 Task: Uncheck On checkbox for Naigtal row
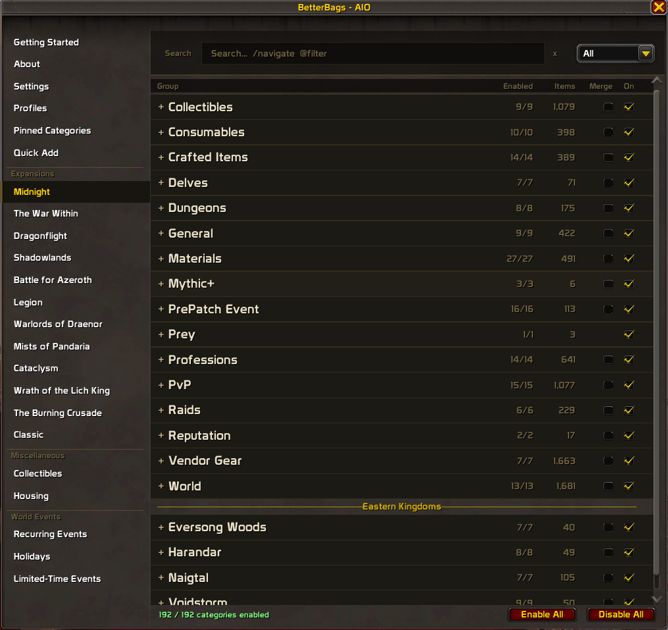pyautogui.click(x=629, y=577)
